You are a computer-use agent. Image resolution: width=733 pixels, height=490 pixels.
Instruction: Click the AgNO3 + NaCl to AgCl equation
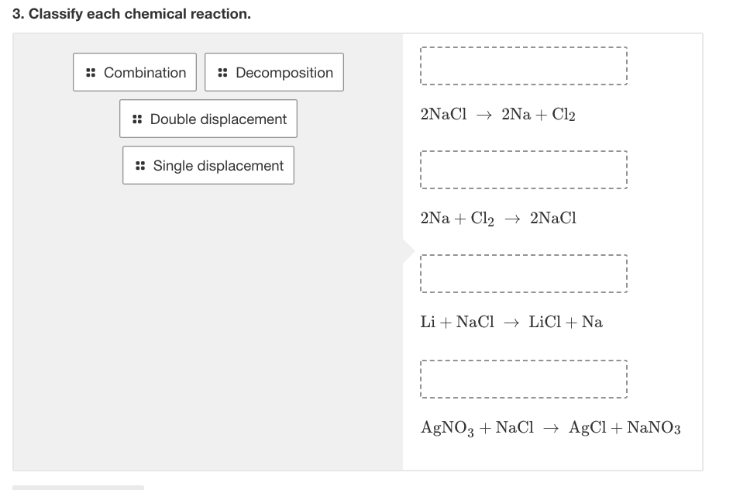pos(550,427)
